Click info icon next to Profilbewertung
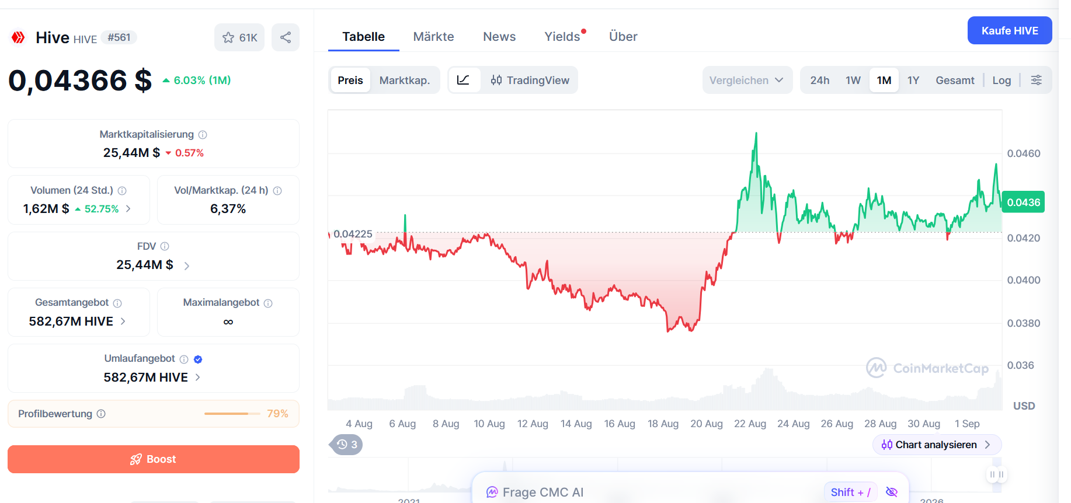This screenshot has width=1071, height=503. (101, 414)
